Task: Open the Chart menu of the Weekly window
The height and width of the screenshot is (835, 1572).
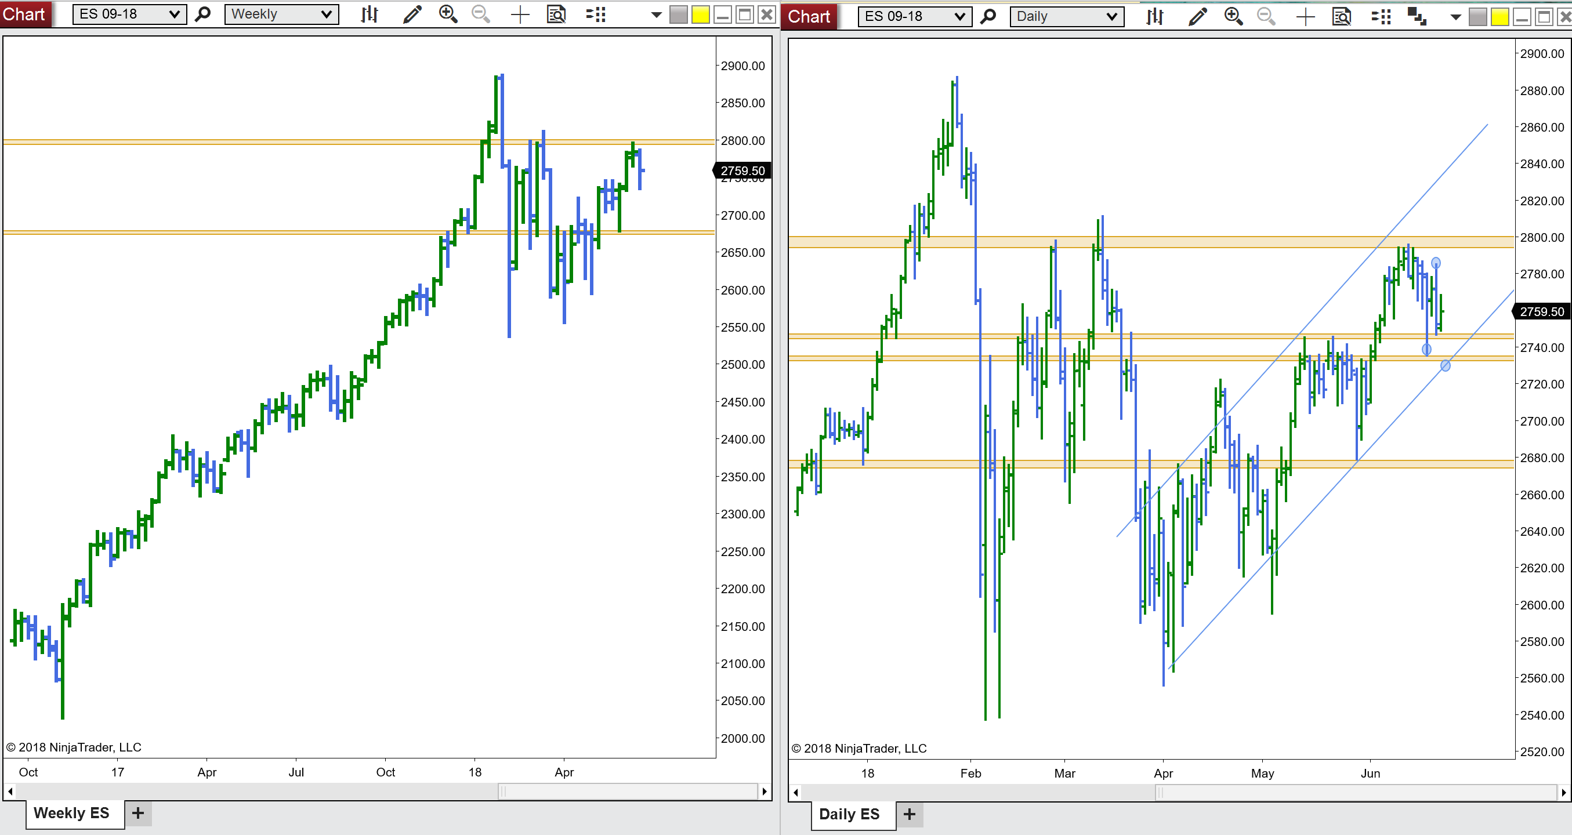Action: coord(24,13)
